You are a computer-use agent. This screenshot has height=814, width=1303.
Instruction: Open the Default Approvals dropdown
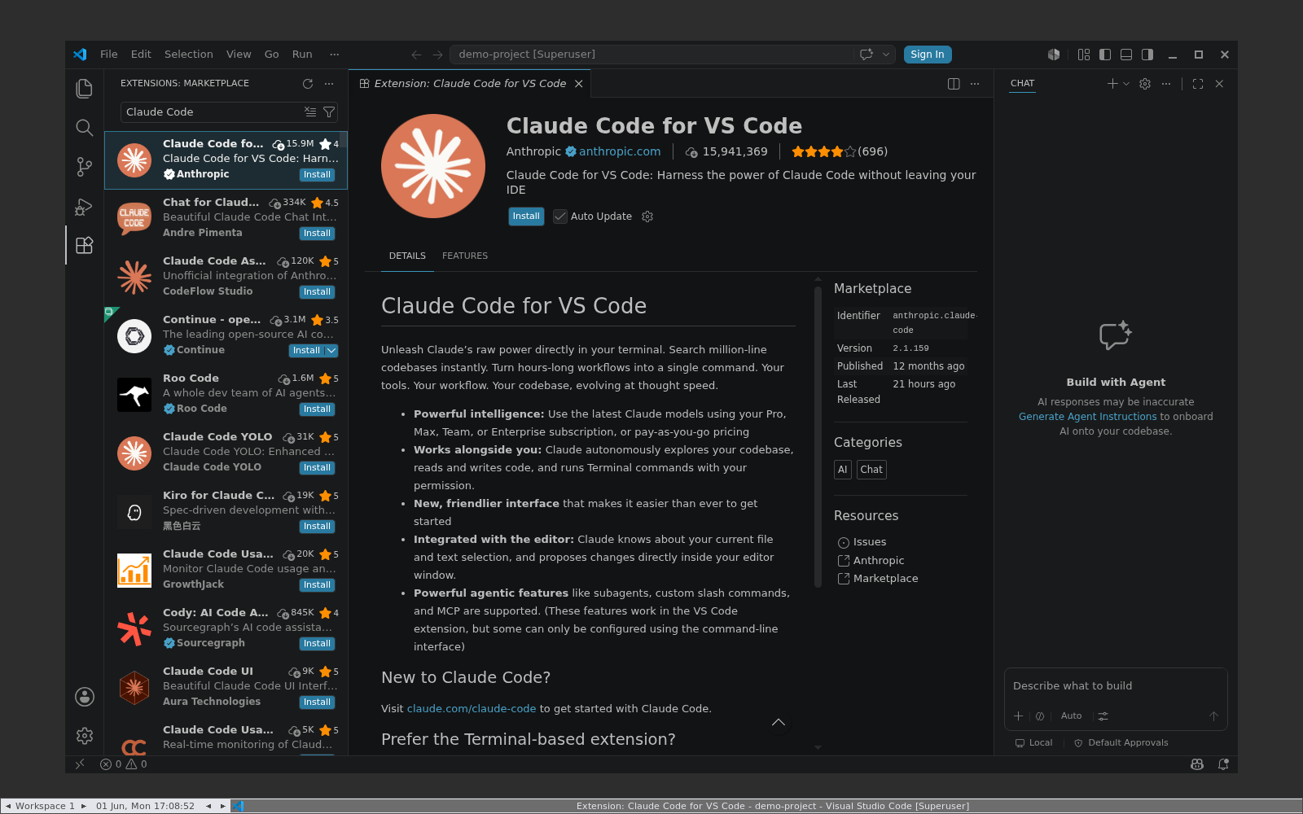(1121, 743)
